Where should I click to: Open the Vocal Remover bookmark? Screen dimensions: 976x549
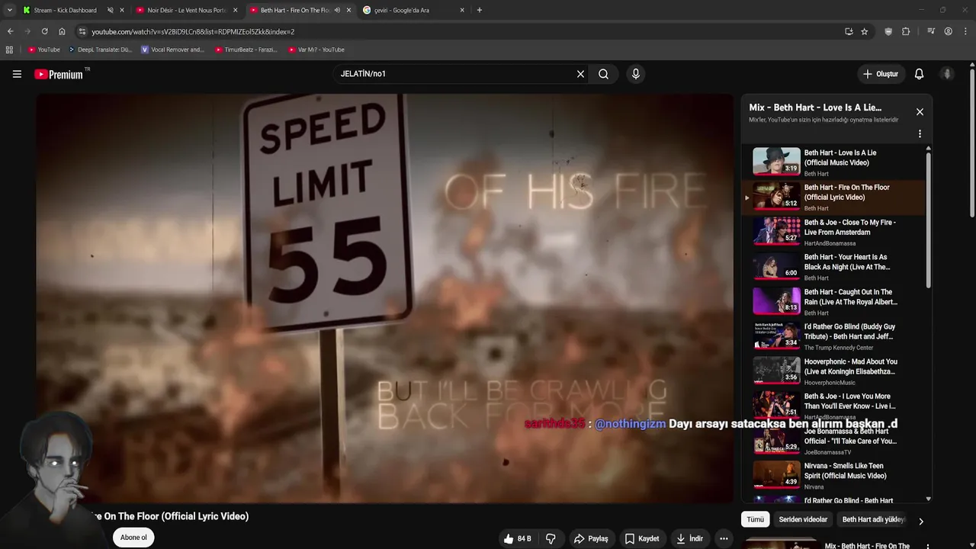[172, 50]
